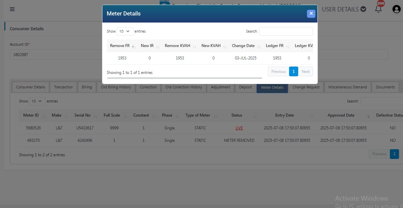The image size is (403, 208).
Task: Click page 1 in background table pagination
Action: [394, 154]
